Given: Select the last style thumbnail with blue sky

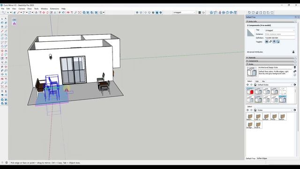Looking at the screenshot, I should pos(283,99).
